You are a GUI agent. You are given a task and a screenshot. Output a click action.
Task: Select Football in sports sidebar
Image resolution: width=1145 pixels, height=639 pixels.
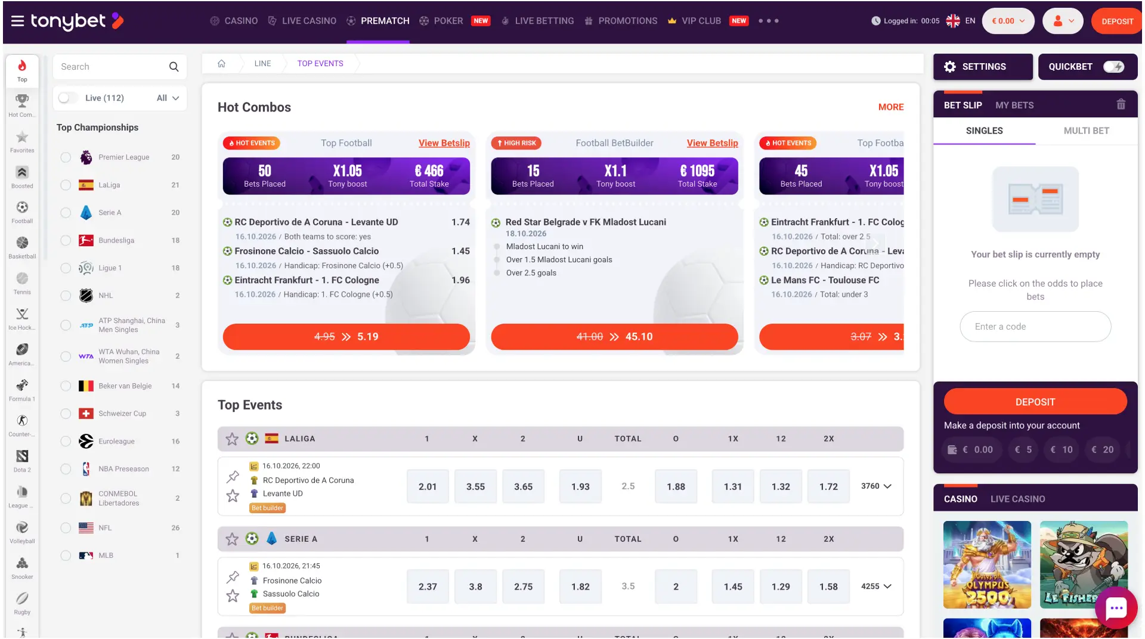click(22, 212)
